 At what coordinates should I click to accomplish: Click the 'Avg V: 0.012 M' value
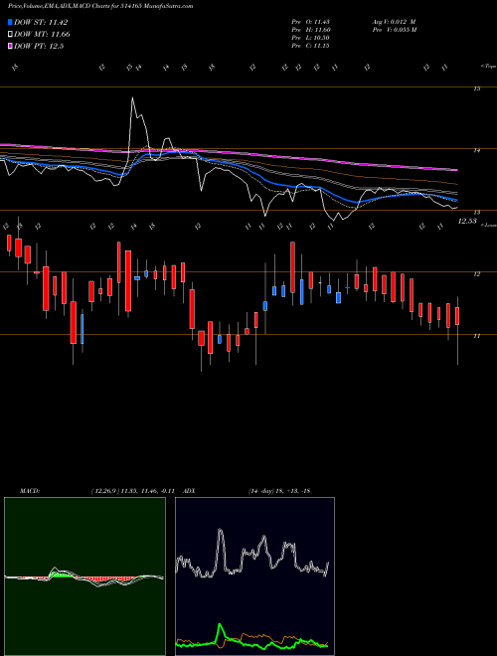click(x=394, y=21)
